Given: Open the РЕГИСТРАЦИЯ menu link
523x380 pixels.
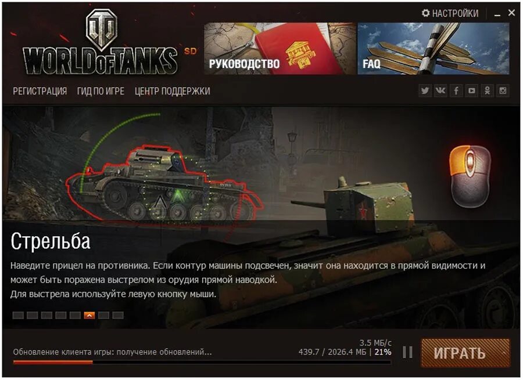Looking at the screenshot, I should pos(40,91).
